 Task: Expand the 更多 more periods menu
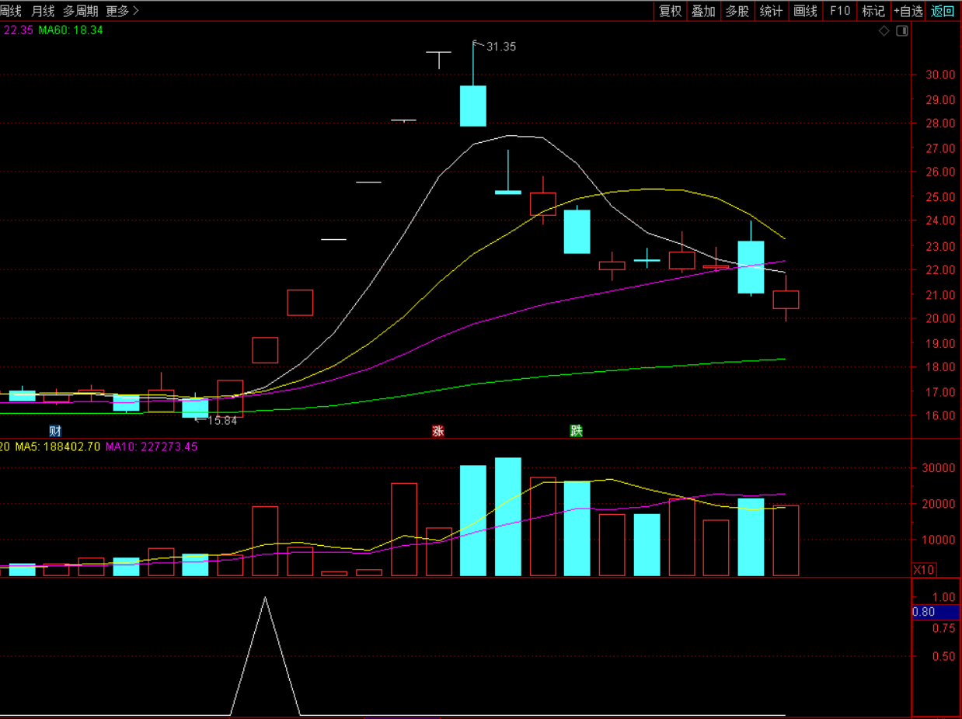click(x=122, y=11)
